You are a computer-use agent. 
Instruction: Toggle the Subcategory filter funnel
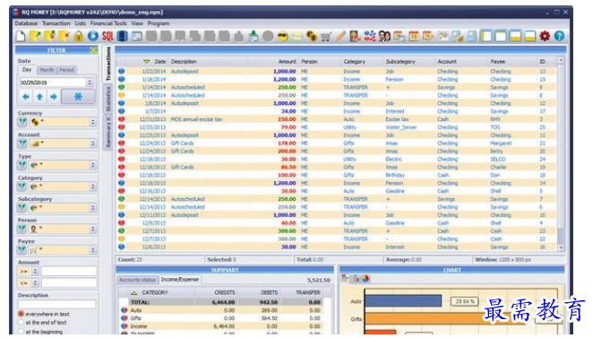(x=22, y=208)
